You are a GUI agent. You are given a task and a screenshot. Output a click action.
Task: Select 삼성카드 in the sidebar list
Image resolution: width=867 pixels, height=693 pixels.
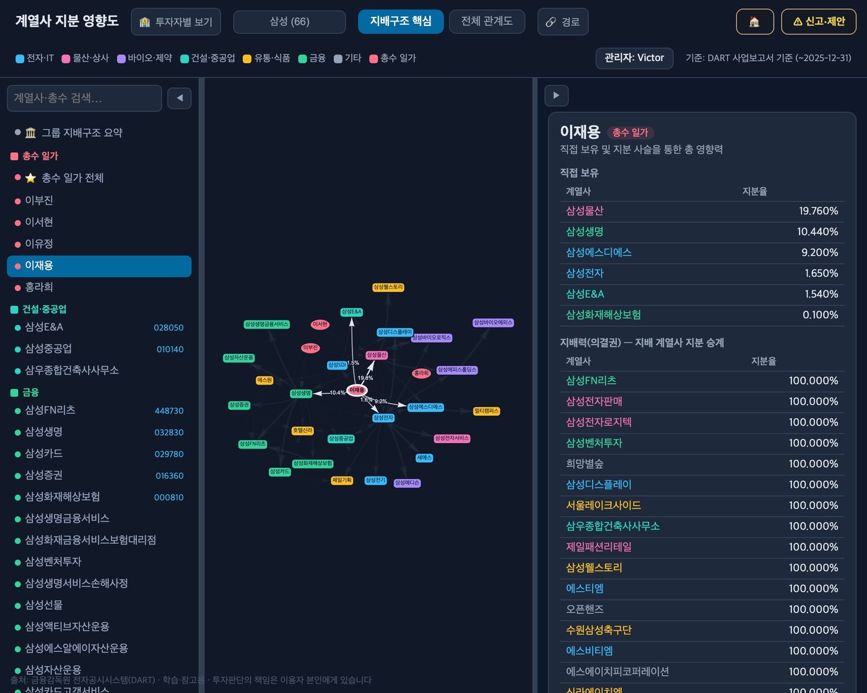(99, 454)
